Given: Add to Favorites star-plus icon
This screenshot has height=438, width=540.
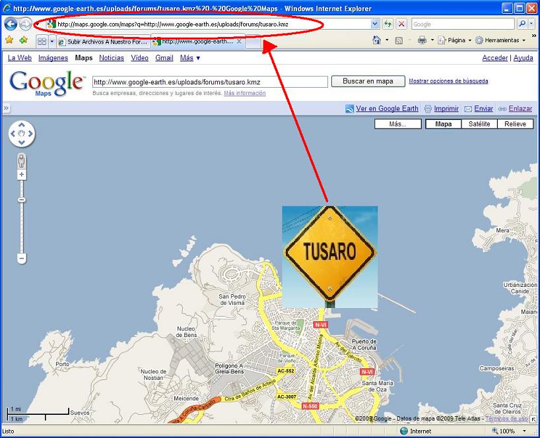Looking at the screenshot, I should [23, 40].
